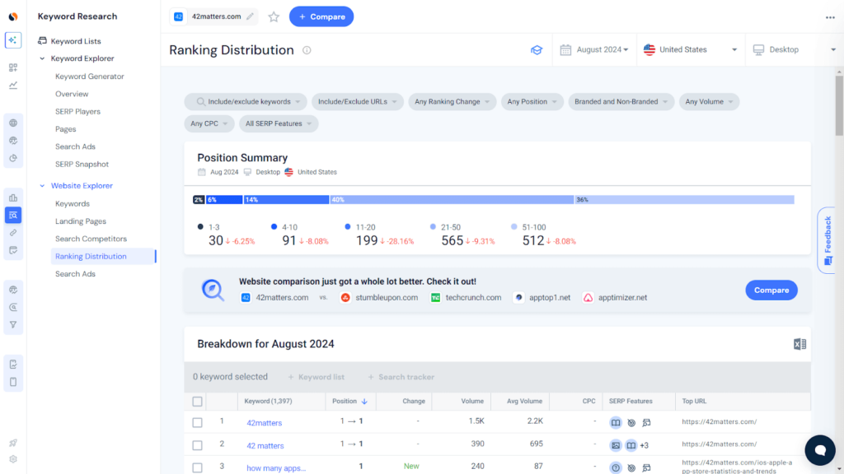Click the settings gear in left sidebar
Screen dimensions: 844x474
click(13, 459)
